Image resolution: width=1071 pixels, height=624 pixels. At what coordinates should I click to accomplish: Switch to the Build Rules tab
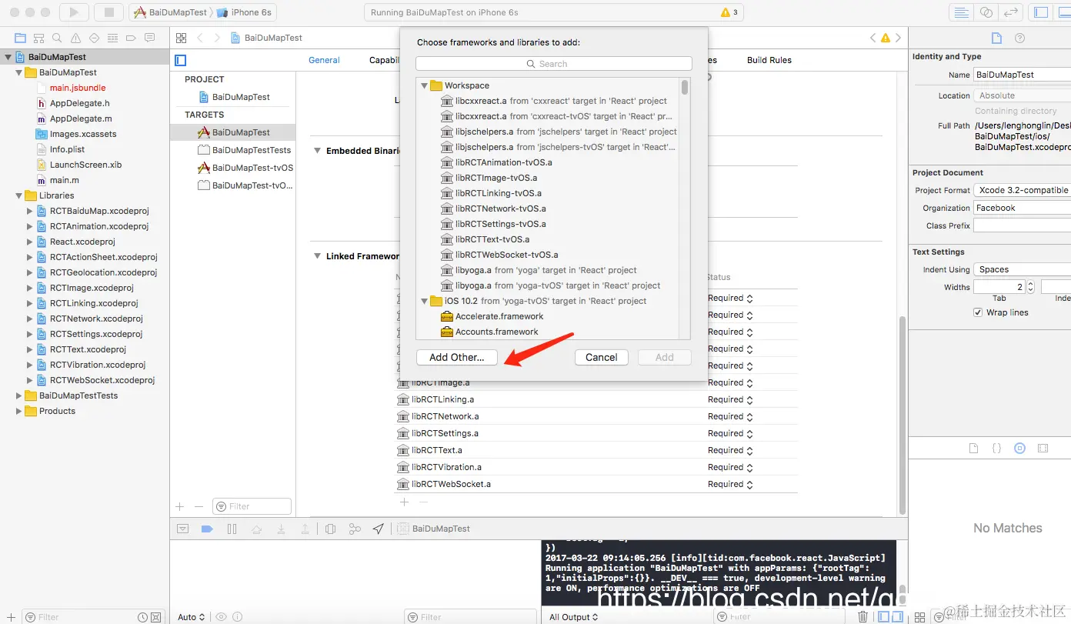[x=769, y=60]
